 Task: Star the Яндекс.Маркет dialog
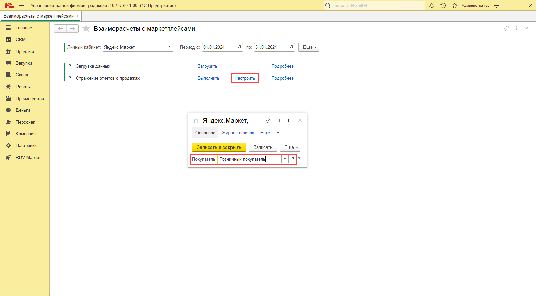[196, 120]
